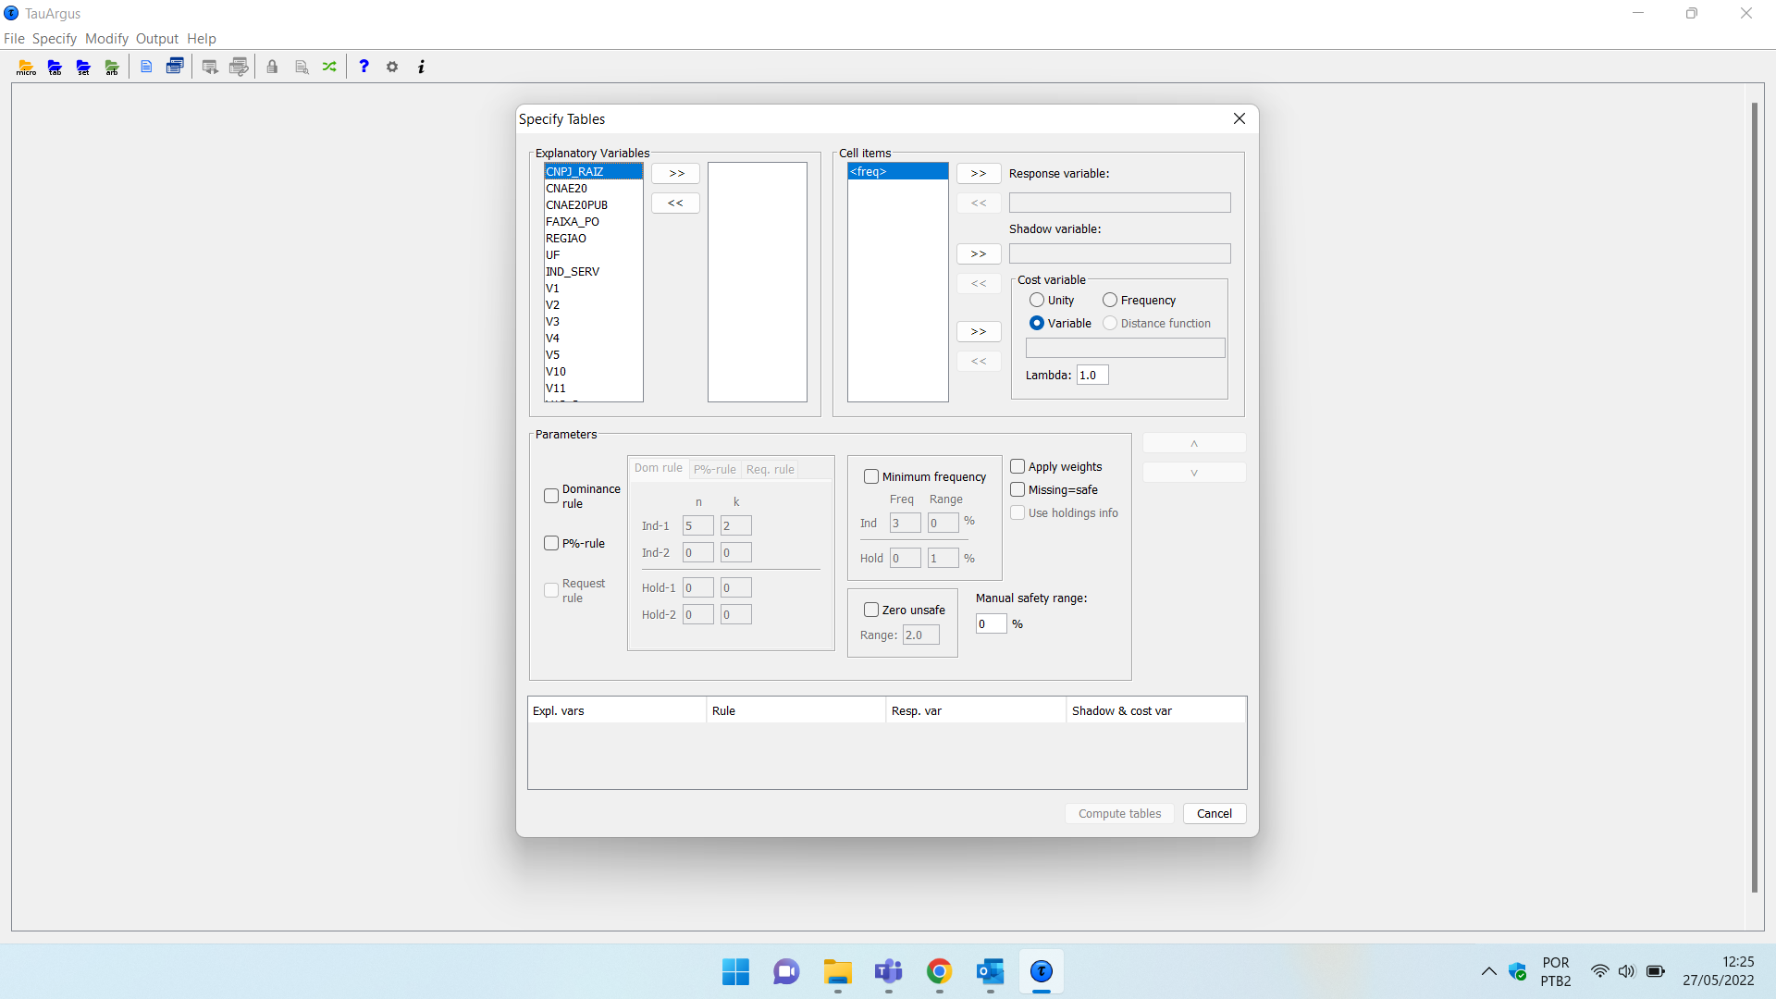Select the Unity cost variable radio
Screen dimensions: 1776x999
coord(1037,300)
